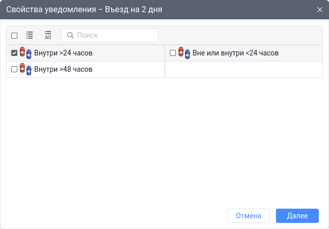The width and height of the screenshot is (329, 229).
Task: Click the list view icon in toolbar
Action: click(x=30, y=35)
